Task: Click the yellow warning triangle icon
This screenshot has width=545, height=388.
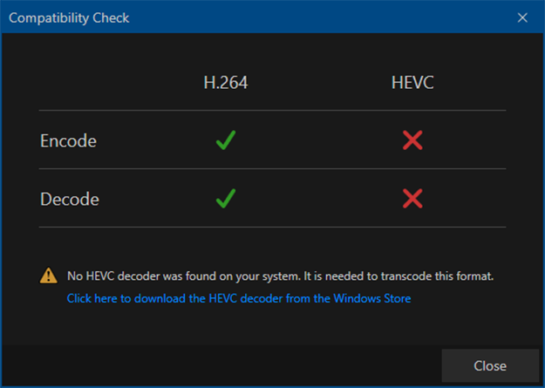Action: tap(49, 276)
